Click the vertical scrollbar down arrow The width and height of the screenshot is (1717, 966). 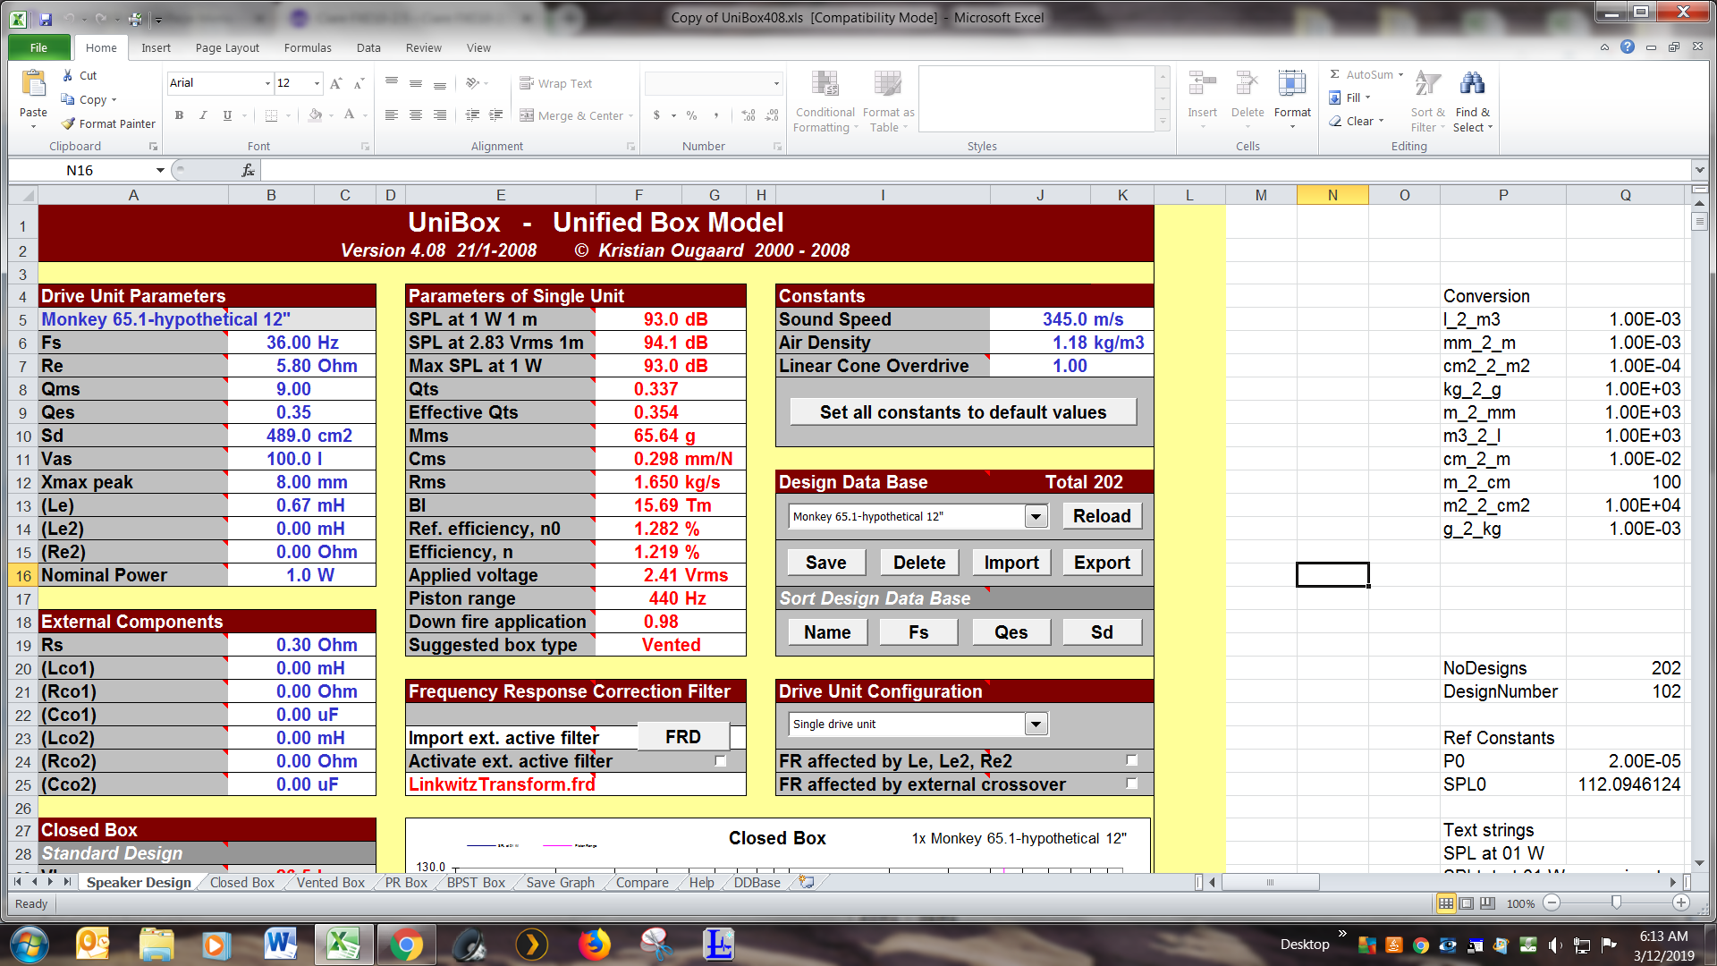click(1699, 863)
